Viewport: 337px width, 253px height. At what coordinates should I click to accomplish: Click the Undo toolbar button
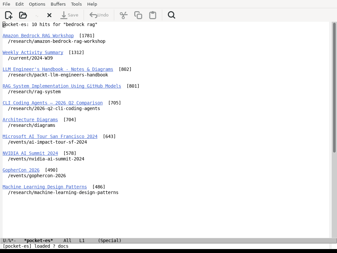click(99, 15)
